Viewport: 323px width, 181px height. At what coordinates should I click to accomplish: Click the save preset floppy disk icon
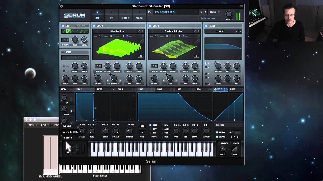coord(150,12)
